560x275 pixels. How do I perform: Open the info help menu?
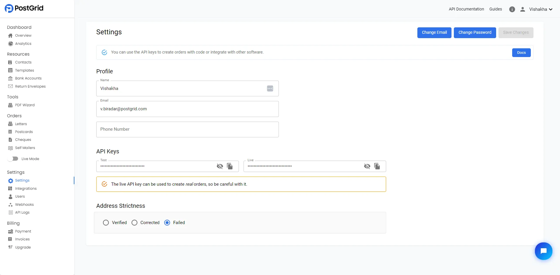pos(512,9)
